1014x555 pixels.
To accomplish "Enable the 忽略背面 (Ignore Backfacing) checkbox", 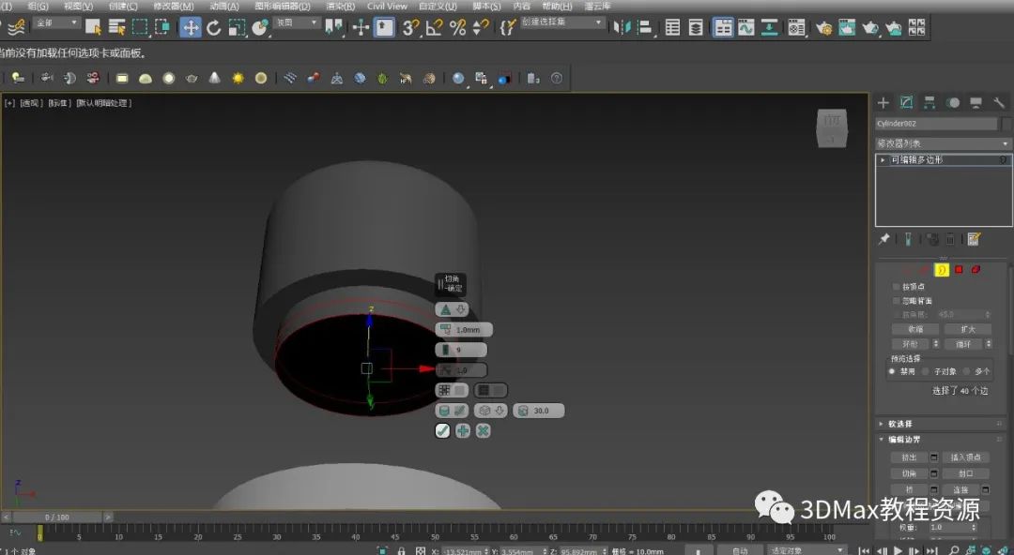I will [896, 301].
